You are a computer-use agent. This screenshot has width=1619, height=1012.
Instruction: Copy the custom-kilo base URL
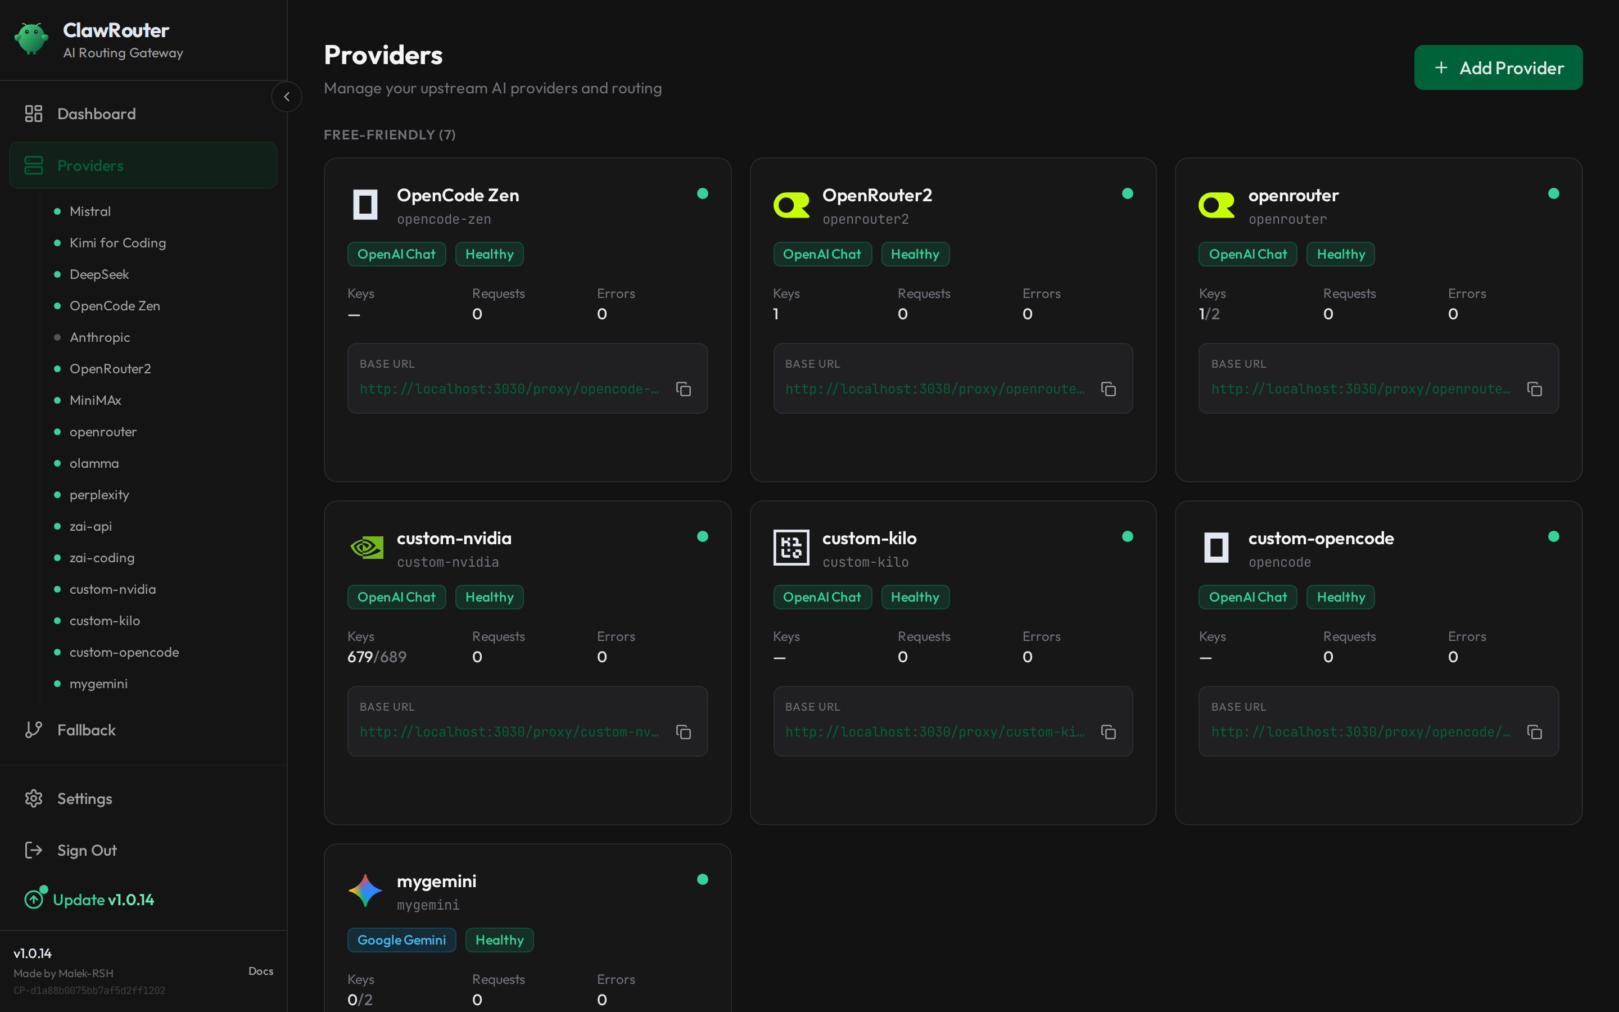coord(1109,731)
